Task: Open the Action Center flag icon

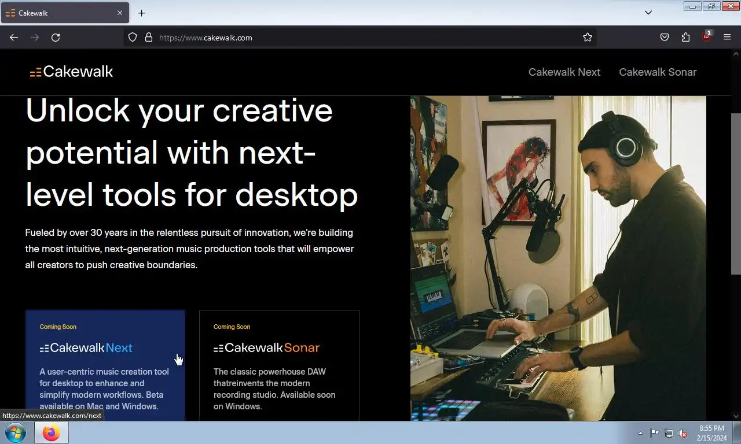Action: pyautogui.click(x=654, y=433)
